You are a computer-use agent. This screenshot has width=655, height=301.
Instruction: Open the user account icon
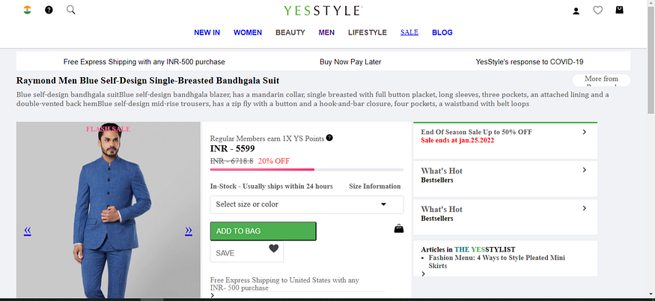coord(576,10)
